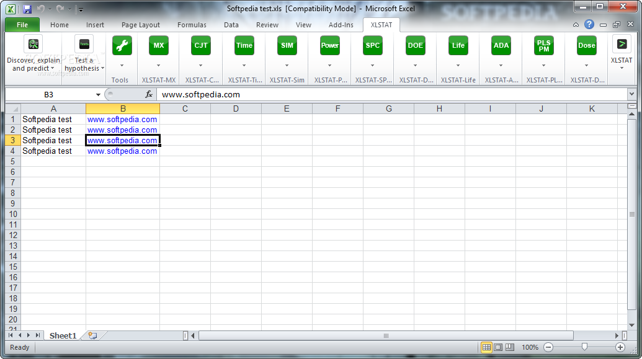642x359 pixels.
Task: Open the link in cell B4
Action: 122,151
